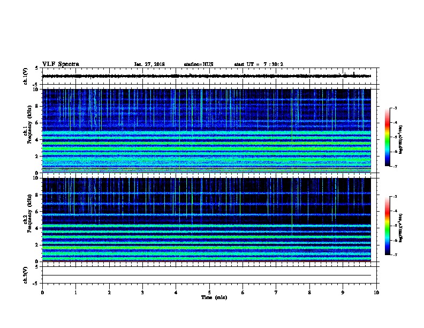Click the time axis tick label "5"
424x328 pixels.
[x=209, y=293]
